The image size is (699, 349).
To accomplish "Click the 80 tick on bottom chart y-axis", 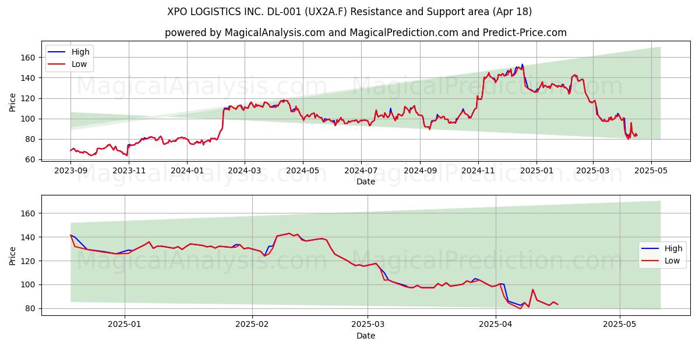I will (x=31, y=308).
